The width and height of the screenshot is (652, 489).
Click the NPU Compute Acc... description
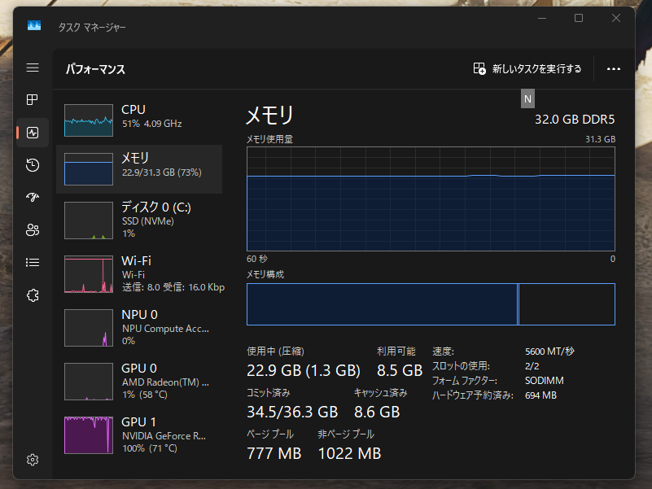pos(165,329)
